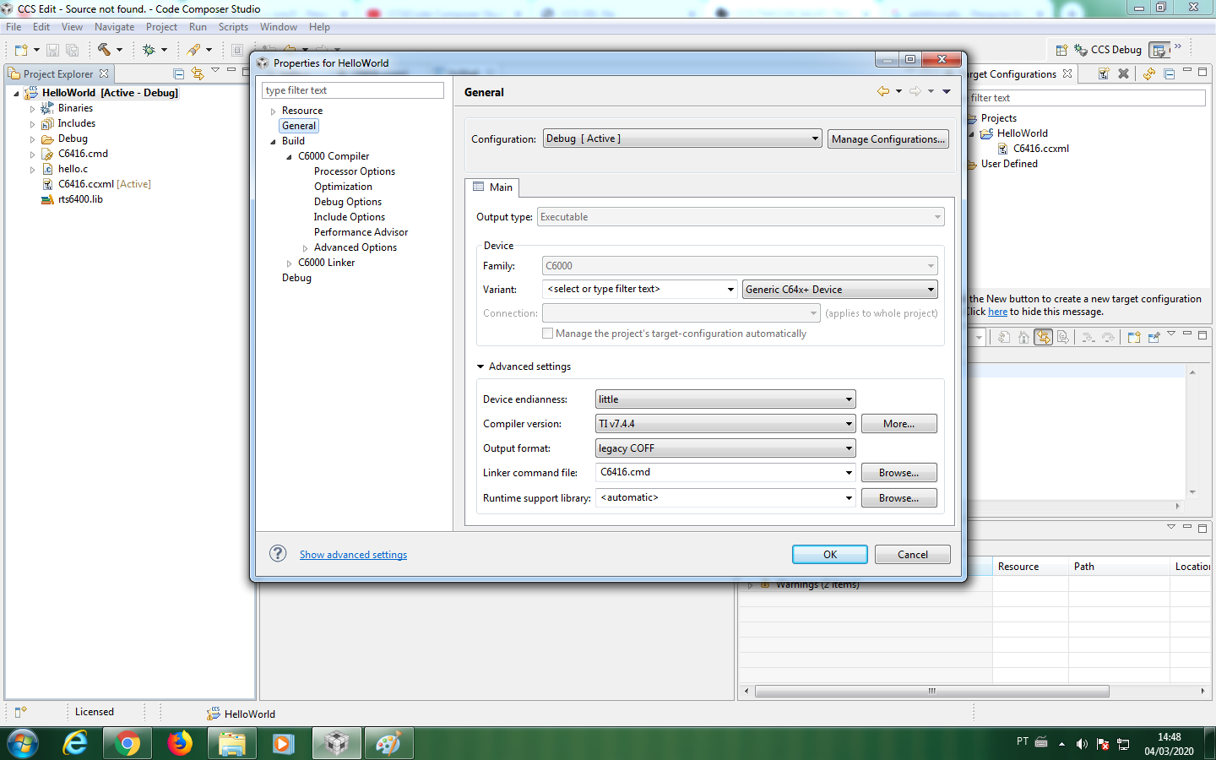The width and height of the screenshot is (1216, 760).
Task: Collapse all in Target Configurations view
Action: tap(1170, 73)
